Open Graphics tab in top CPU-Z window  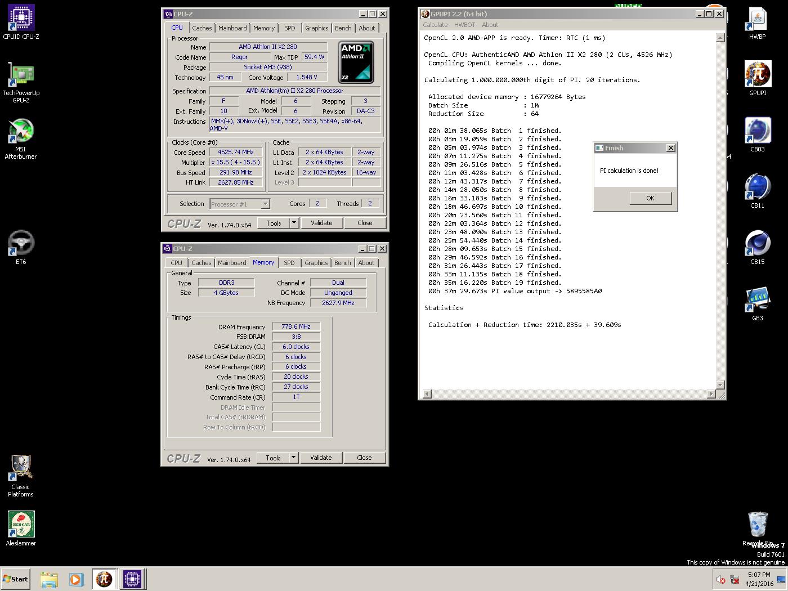[316, 28]
